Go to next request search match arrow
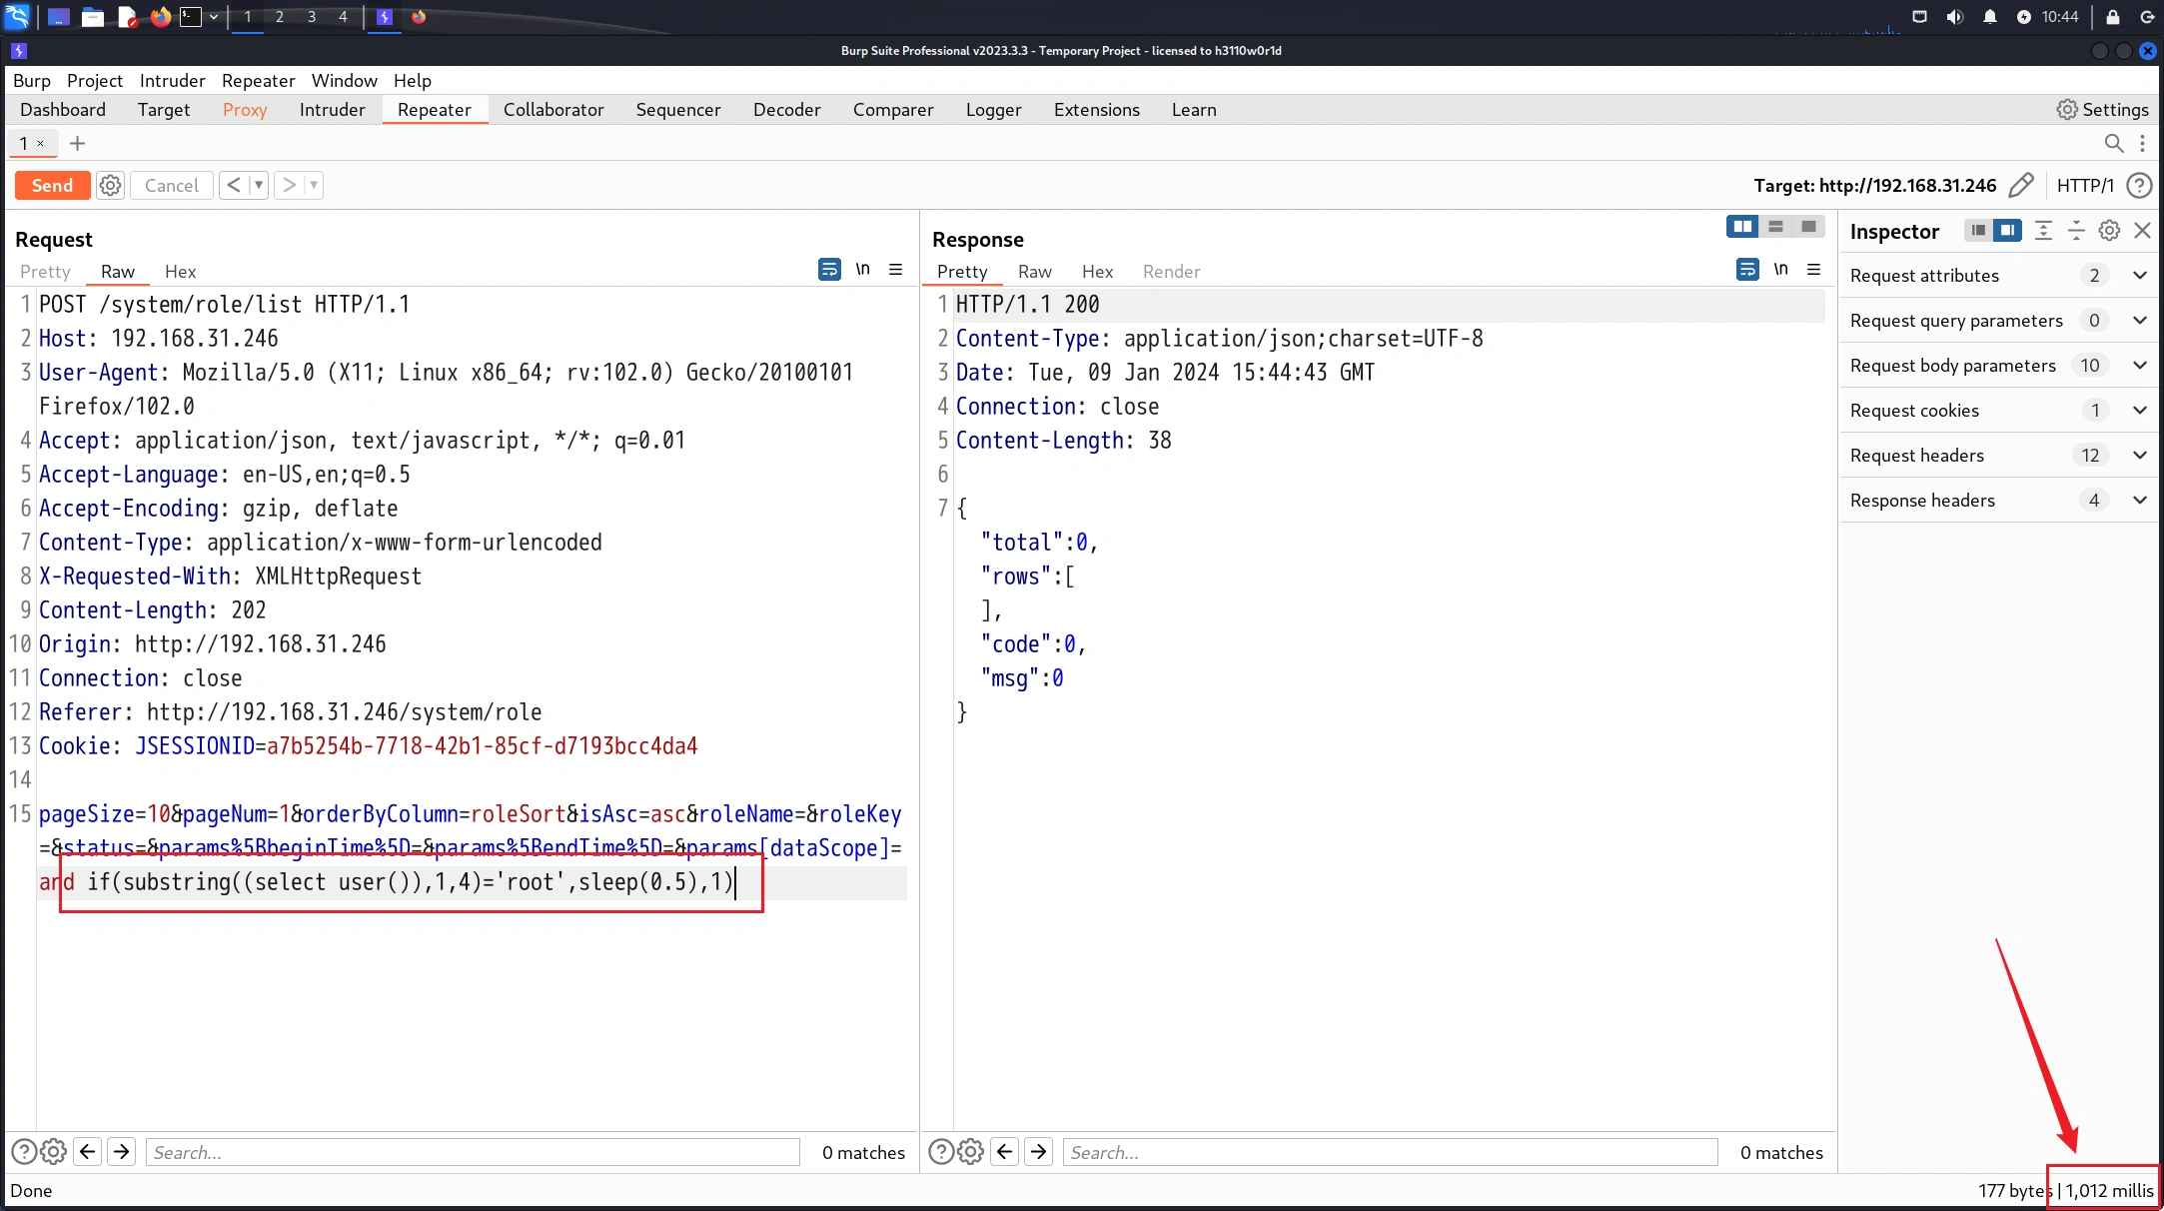The width and height of the screenshot is (2164, 1211). click(122, 1152)
